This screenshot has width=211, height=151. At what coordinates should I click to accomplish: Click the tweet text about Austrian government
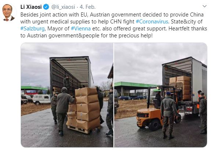114,25
